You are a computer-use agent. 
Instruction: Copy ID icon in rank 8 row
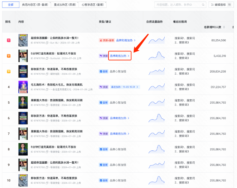pos(47,152)
